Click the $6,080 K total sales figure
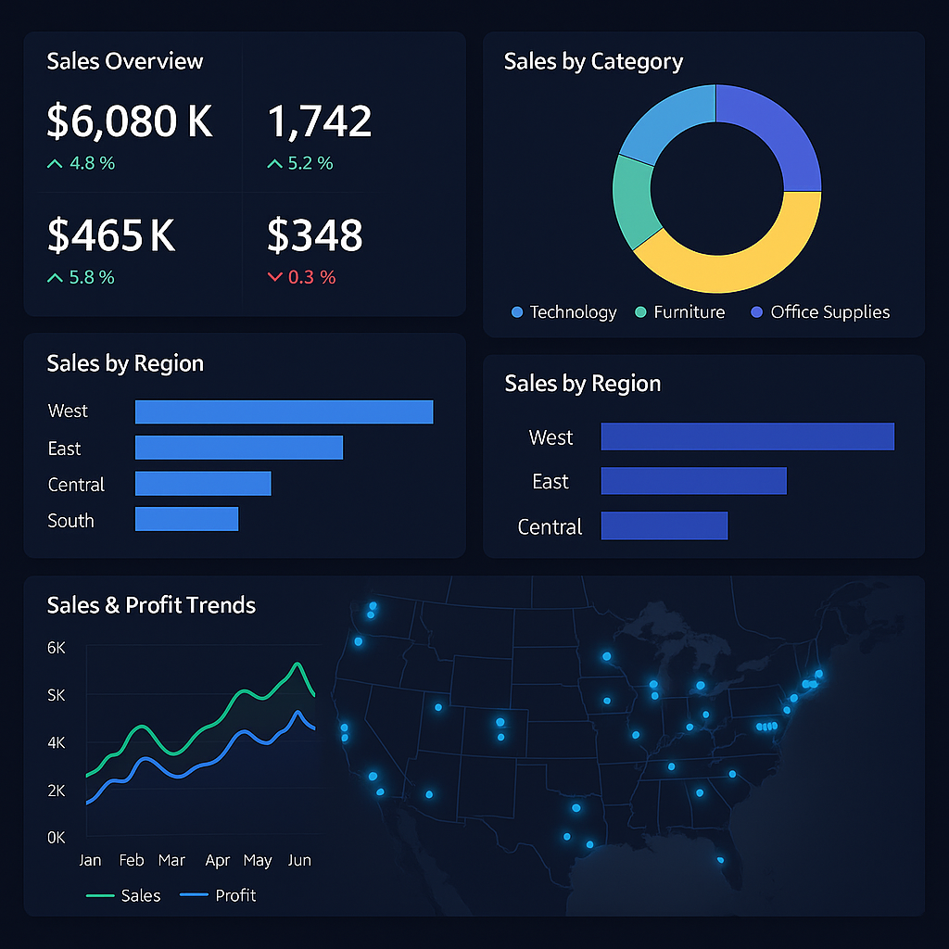This screenshot has height=949, width=949. pos(129,121)
